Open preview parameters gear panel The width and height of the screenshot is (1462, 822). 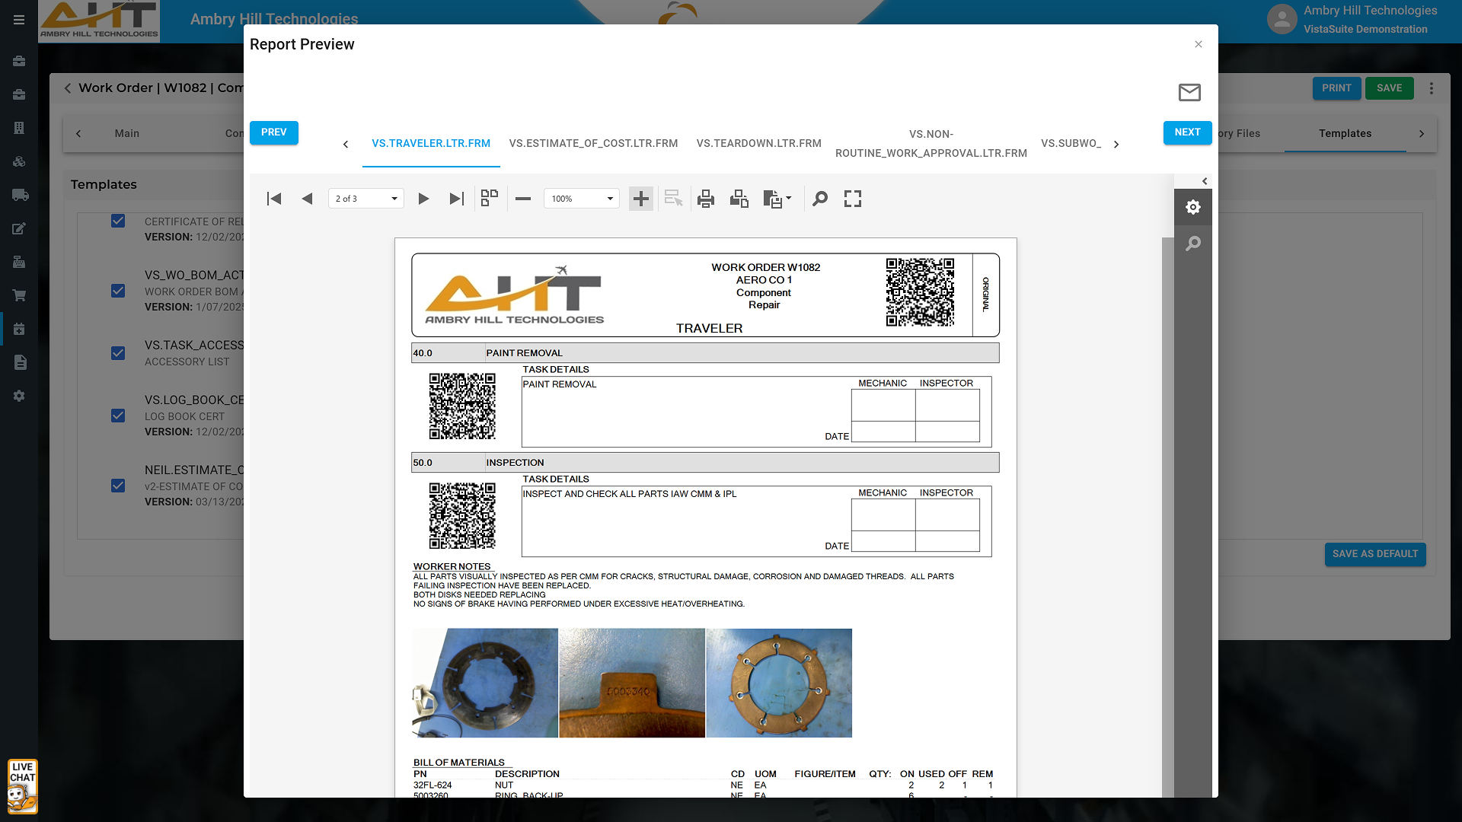1193,207
